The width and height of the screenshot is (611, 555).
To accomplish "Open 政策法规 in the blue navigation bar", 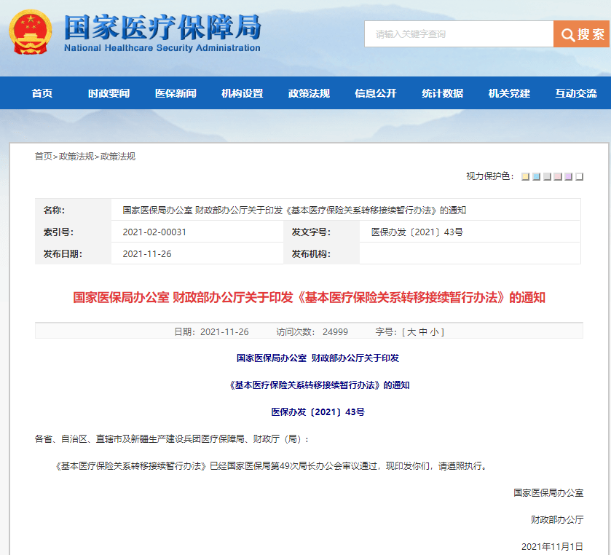I will tap(309, 93).
